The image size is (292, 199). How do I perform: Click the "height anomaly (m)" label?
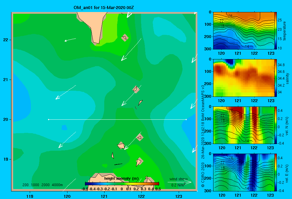[121, 179]
